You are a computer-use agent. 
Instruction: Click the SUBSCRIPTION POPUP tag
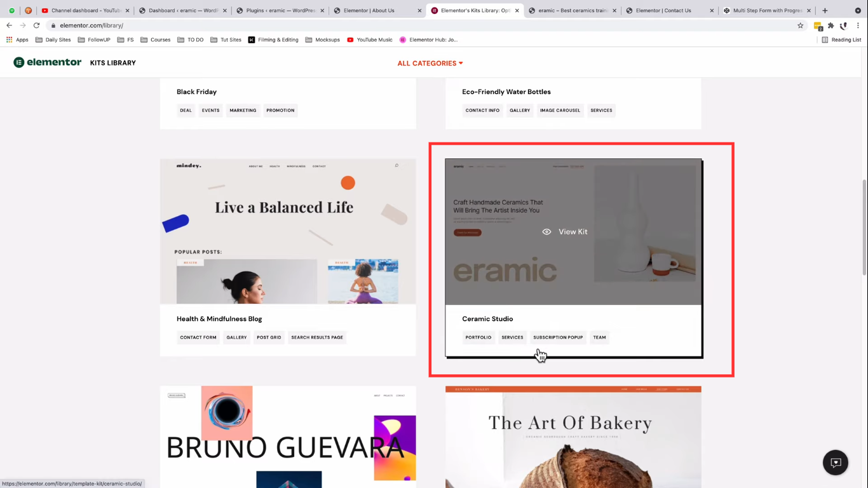558,337
